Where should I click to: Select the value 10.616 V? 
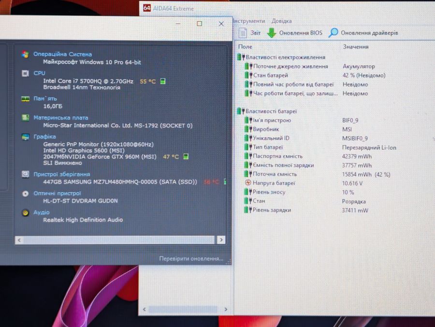[x=352, y=184]
